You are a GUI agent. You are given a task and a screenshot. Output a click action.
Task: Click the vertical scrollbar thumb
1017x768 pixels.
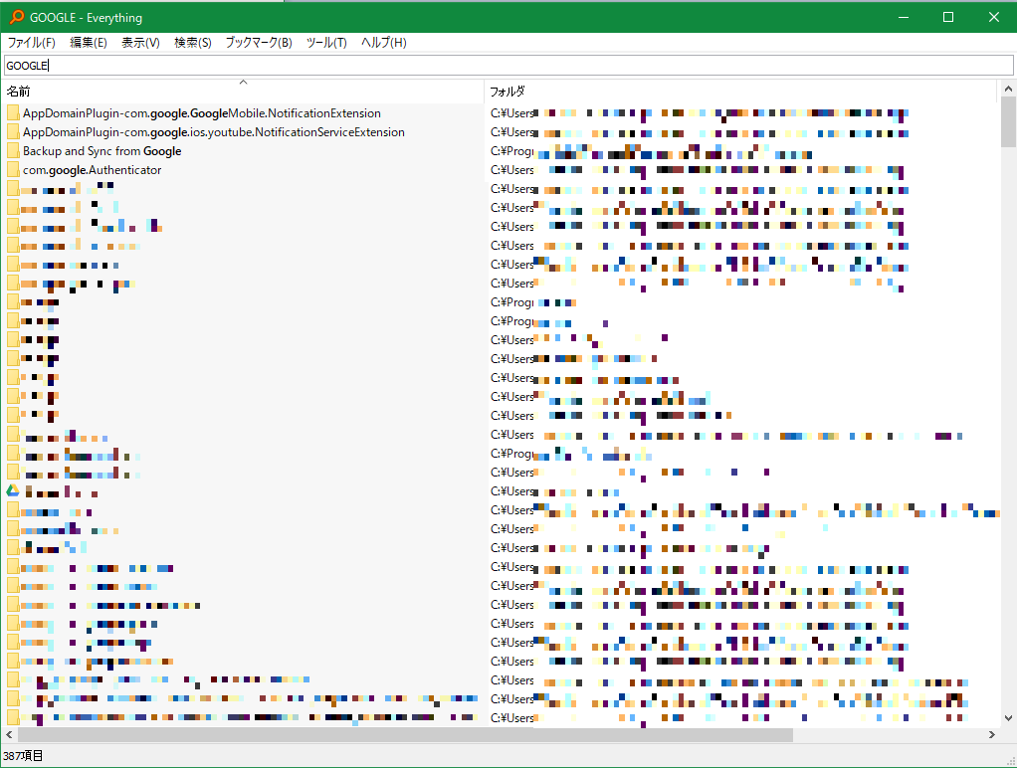coord(1008,122)
